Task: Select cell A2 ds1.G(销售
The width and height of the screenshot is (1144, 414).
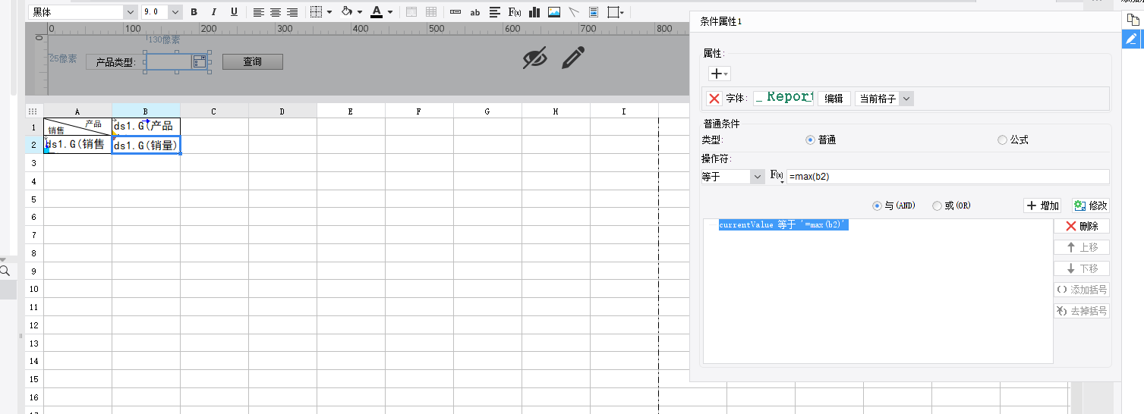Action: click(77, 145)
